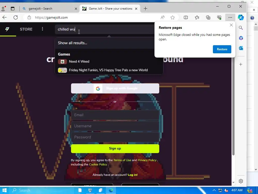Open the Collections icon

[208, 17]
